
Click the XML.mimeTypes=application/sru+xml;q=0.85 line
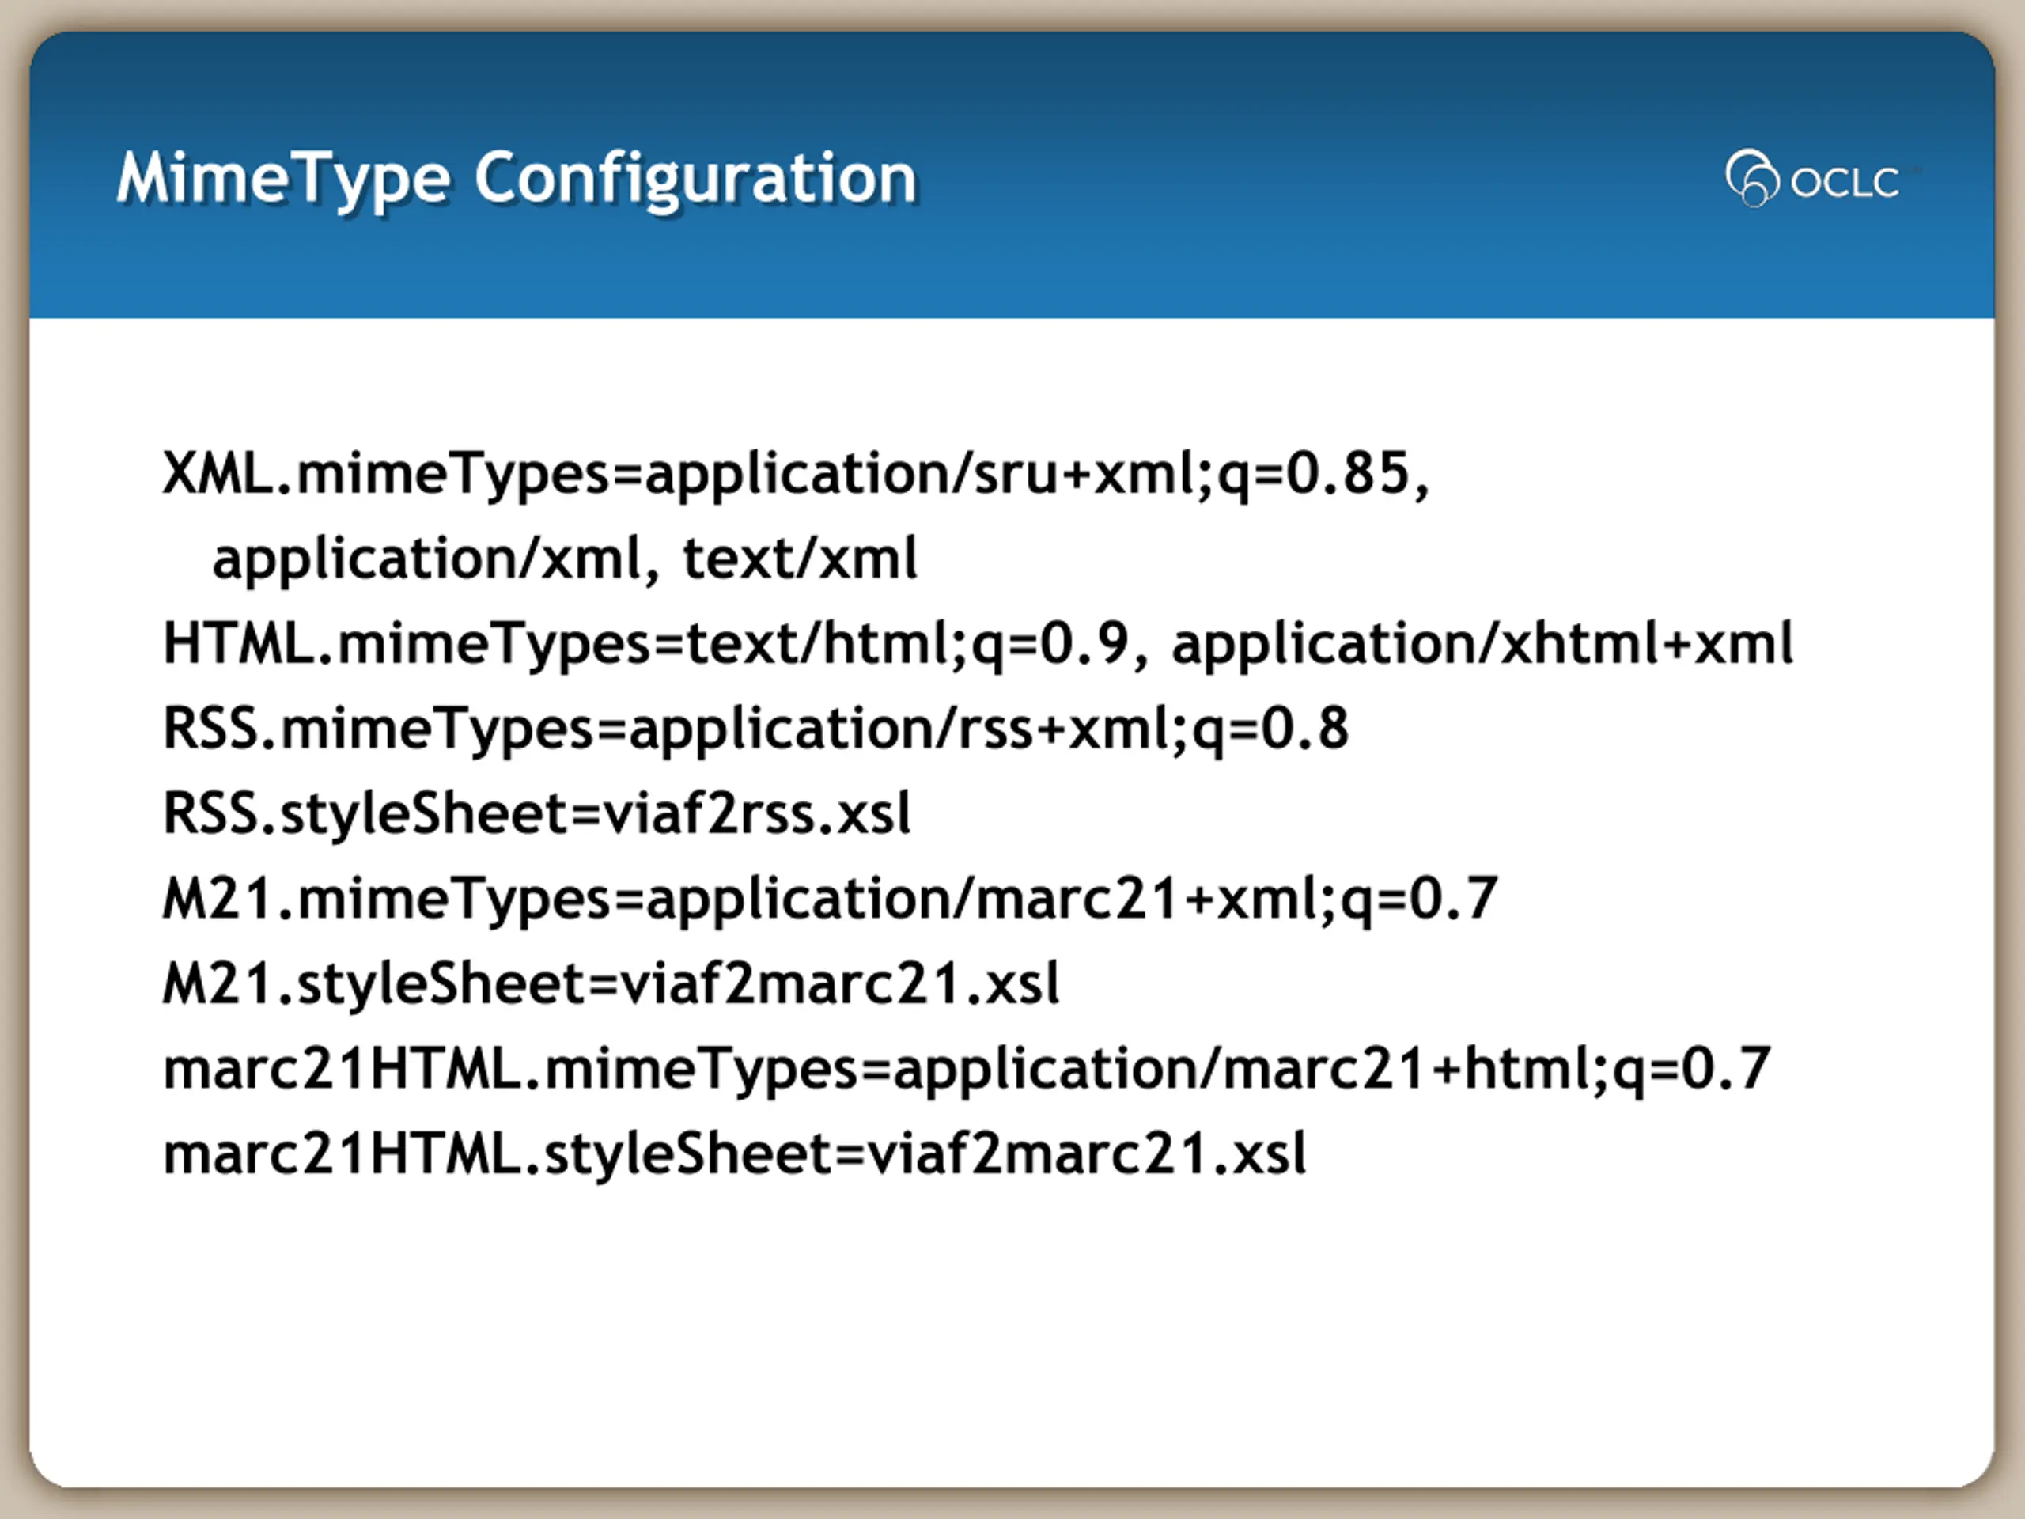(796, 476)
